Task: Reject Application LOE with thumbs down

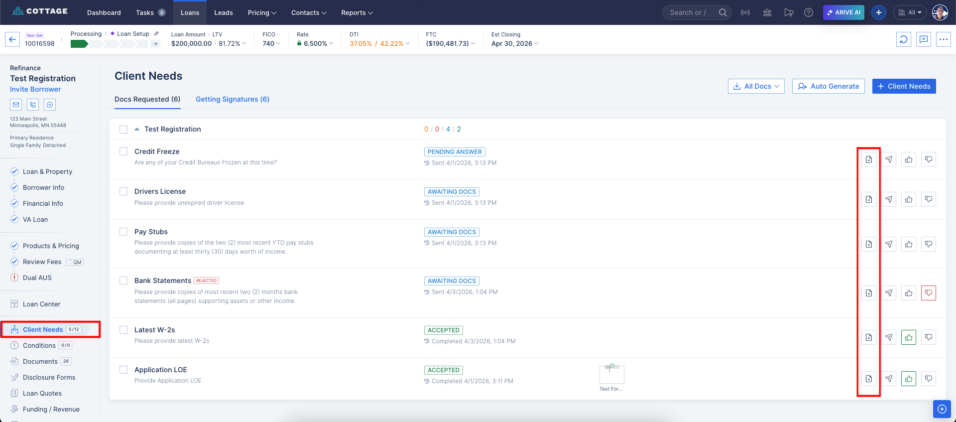Action: pyautogui.click(x=929, y=379)
